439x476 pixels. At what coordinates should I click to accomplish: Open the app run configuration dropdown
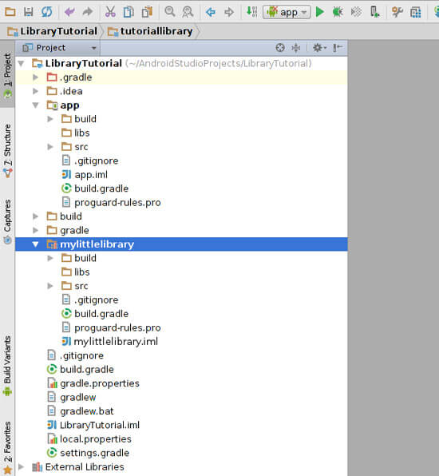[x=287, y=12]
